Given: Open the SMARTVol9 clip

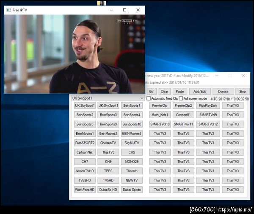Looking at the screenshot, I should pyautogui.click(x=208, y=115).
